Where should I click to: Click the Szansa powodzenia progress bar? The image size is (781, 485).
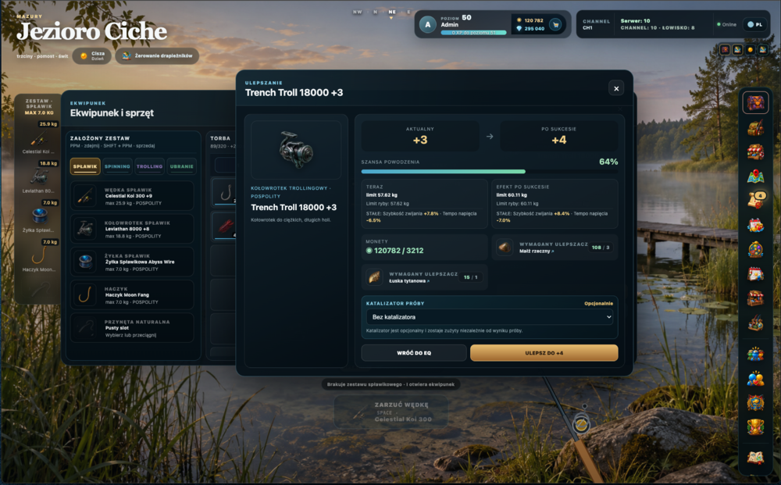[490, 172]
